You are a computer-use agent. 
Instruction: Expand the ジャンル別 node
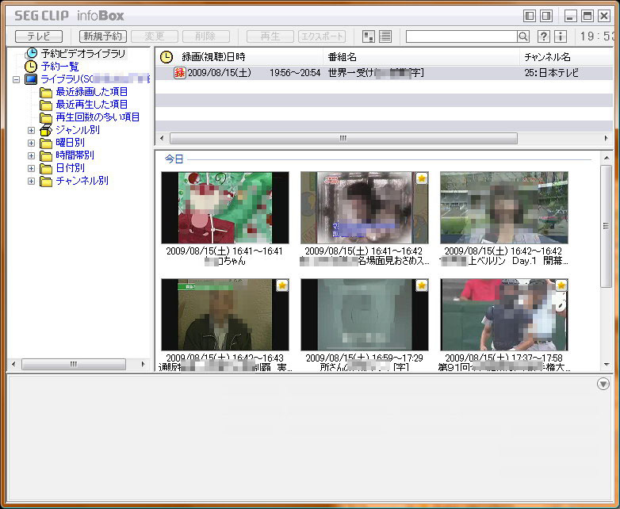[x=31, y=130]
